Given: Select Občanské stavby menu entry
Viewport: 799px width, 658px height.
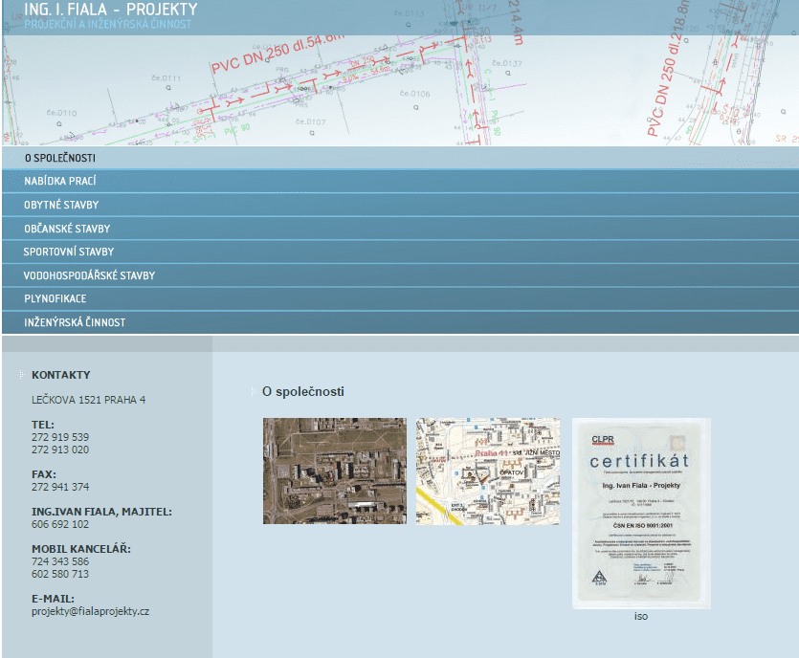Looking at the screenshot, I should [x=400, y=229].
